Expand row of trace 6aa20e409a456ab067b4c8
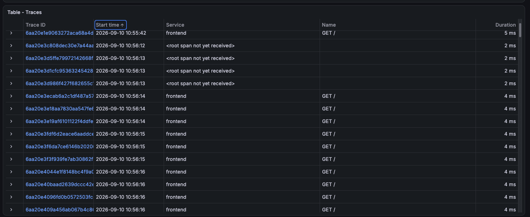 tap(11, 210)
